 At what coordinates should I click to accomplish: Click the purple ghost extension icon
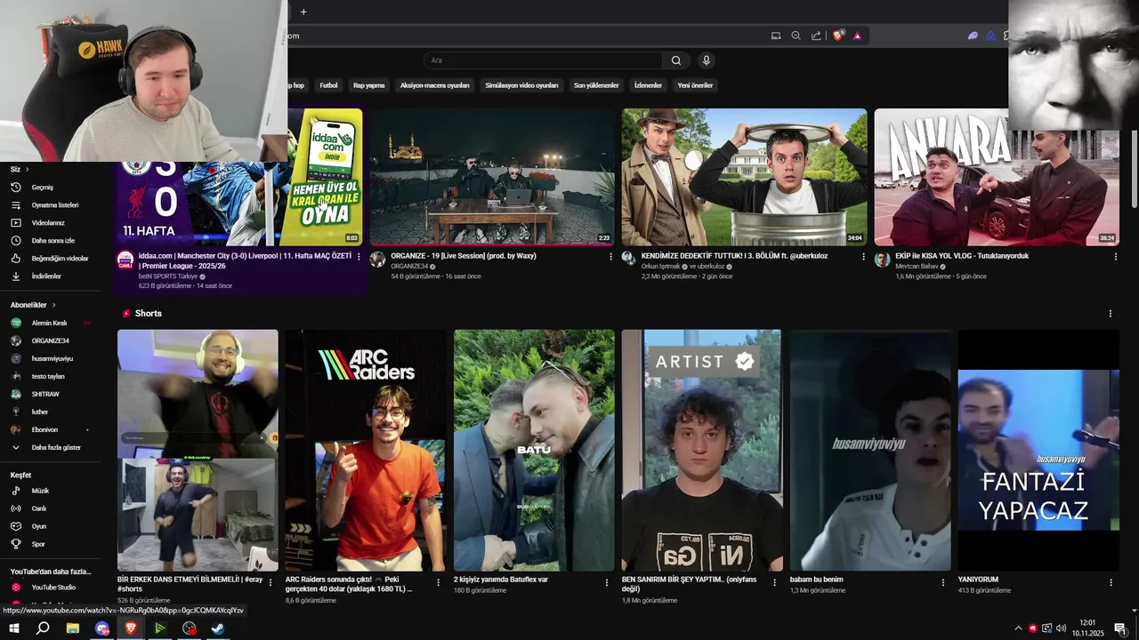973,36
